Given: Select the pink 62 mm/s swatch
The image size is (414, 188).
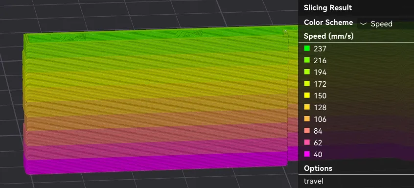Looking at the screenshot, I should [307, 142].
